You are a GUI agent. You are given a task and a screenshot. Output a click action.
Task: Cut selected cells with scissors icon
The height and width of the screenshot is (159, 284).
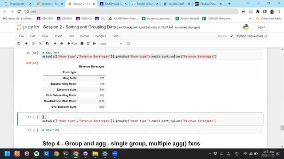pos(34,44)
